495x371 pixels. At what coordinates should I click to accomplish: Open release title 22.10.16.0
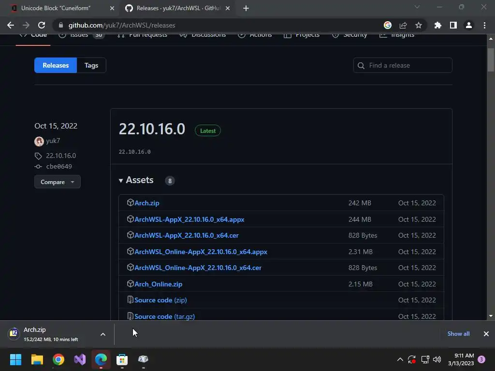pos(152,129)
